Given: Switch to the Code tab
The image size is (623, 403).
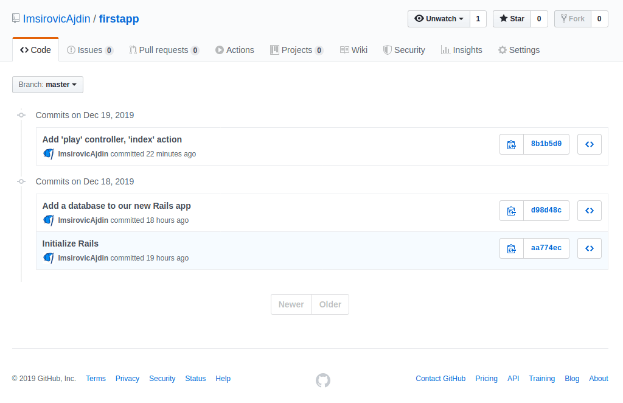Looking at the screenshot, I should (x=35, y=50).
